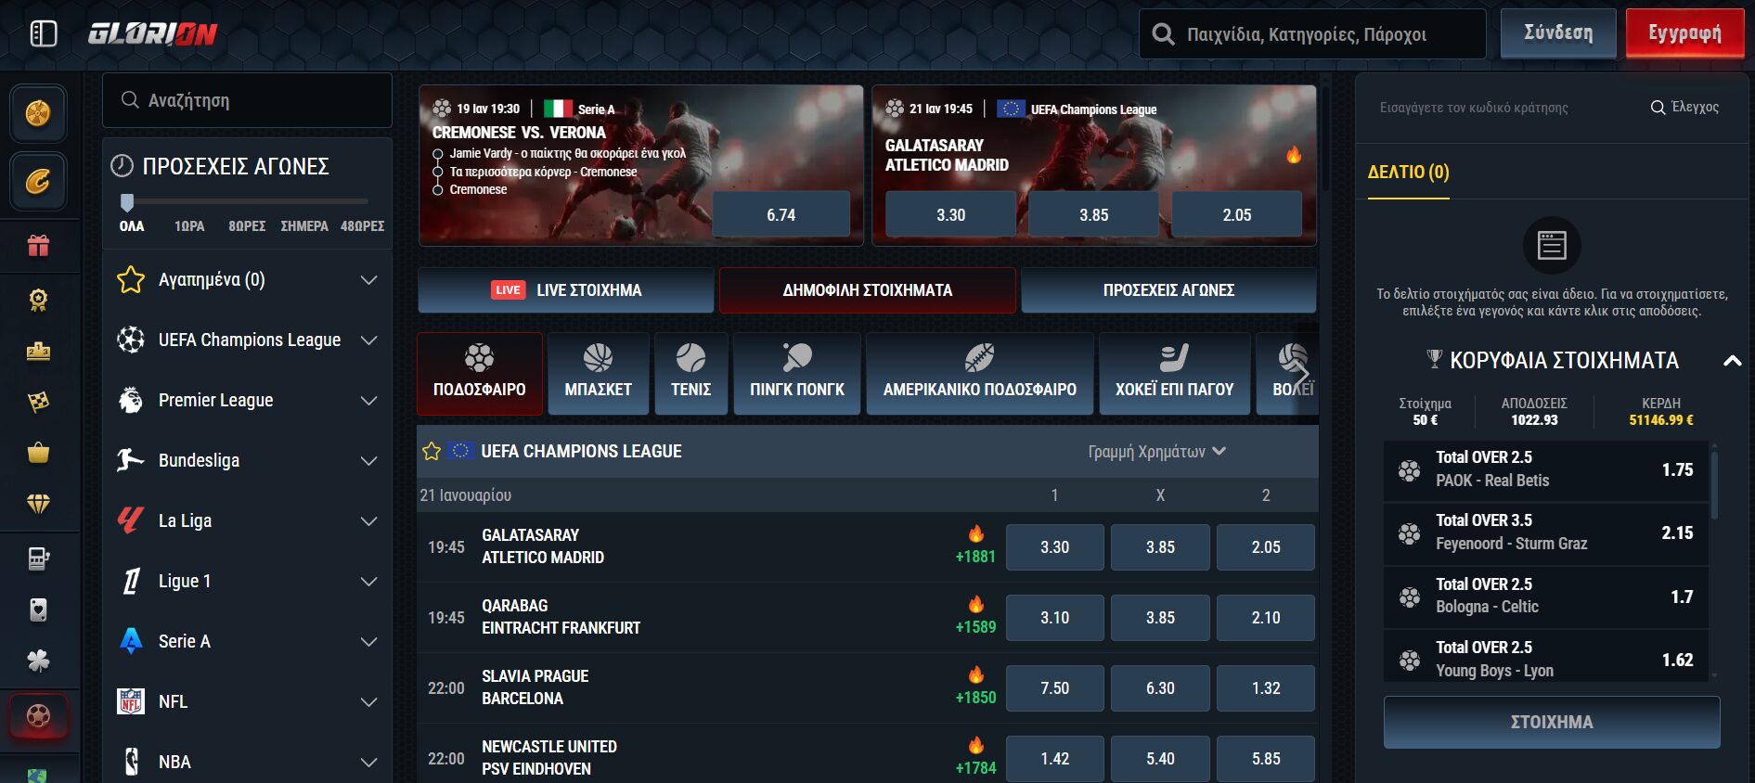Image resolution: width=1755 pixels, height=783 pixels.
Task: Select the slot machine icon in sidebar
Action: point(38,558)
